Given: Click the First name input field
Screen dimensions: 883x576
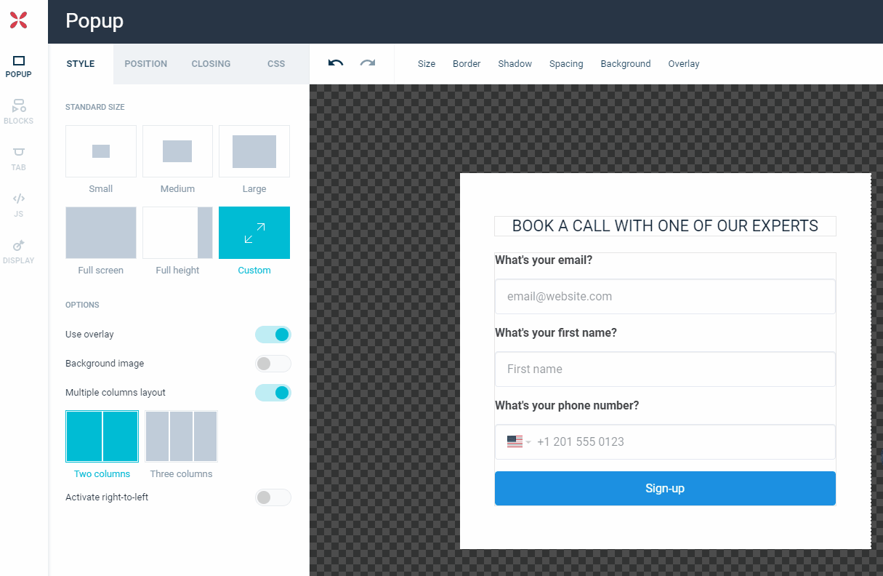Looking at the screenshot, I should coord(665,369).
